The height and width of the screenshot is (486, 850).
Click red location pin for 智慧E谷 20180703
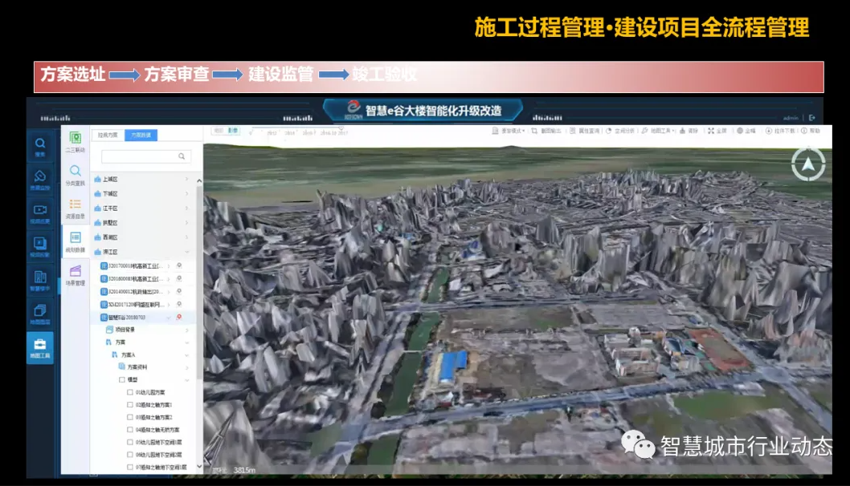click(x=179, y=317)
